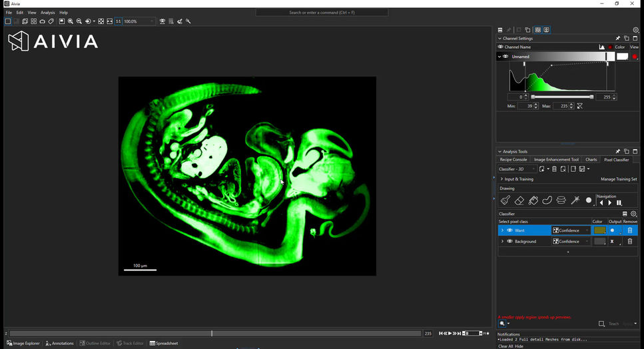Click Manage Training Set
This screenshot has height=349, width=644.
pos(619,179)
